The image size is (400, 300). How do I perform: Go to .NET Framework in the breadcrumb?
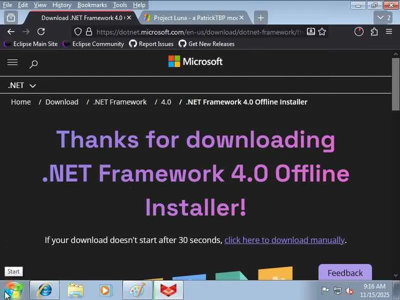(x=120, y=102)
